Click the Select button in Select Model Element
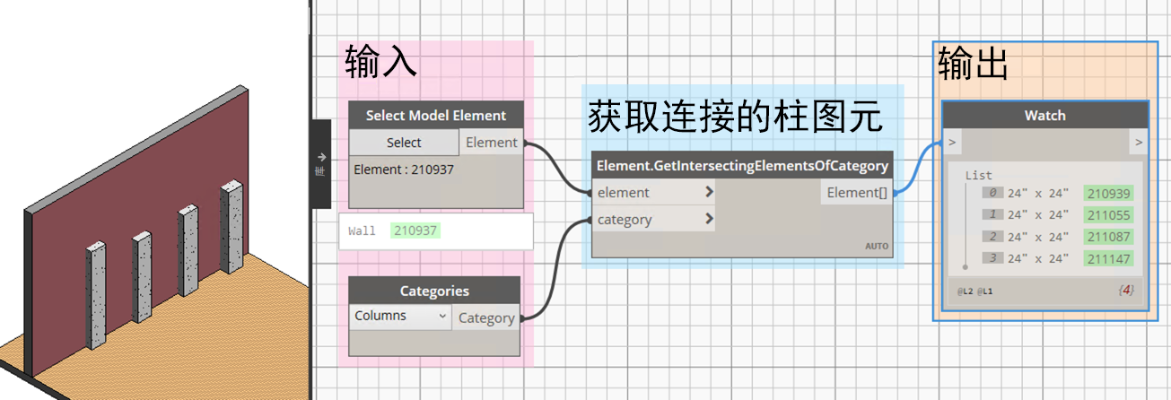The image size is (1171, 400). click(404, 143)
